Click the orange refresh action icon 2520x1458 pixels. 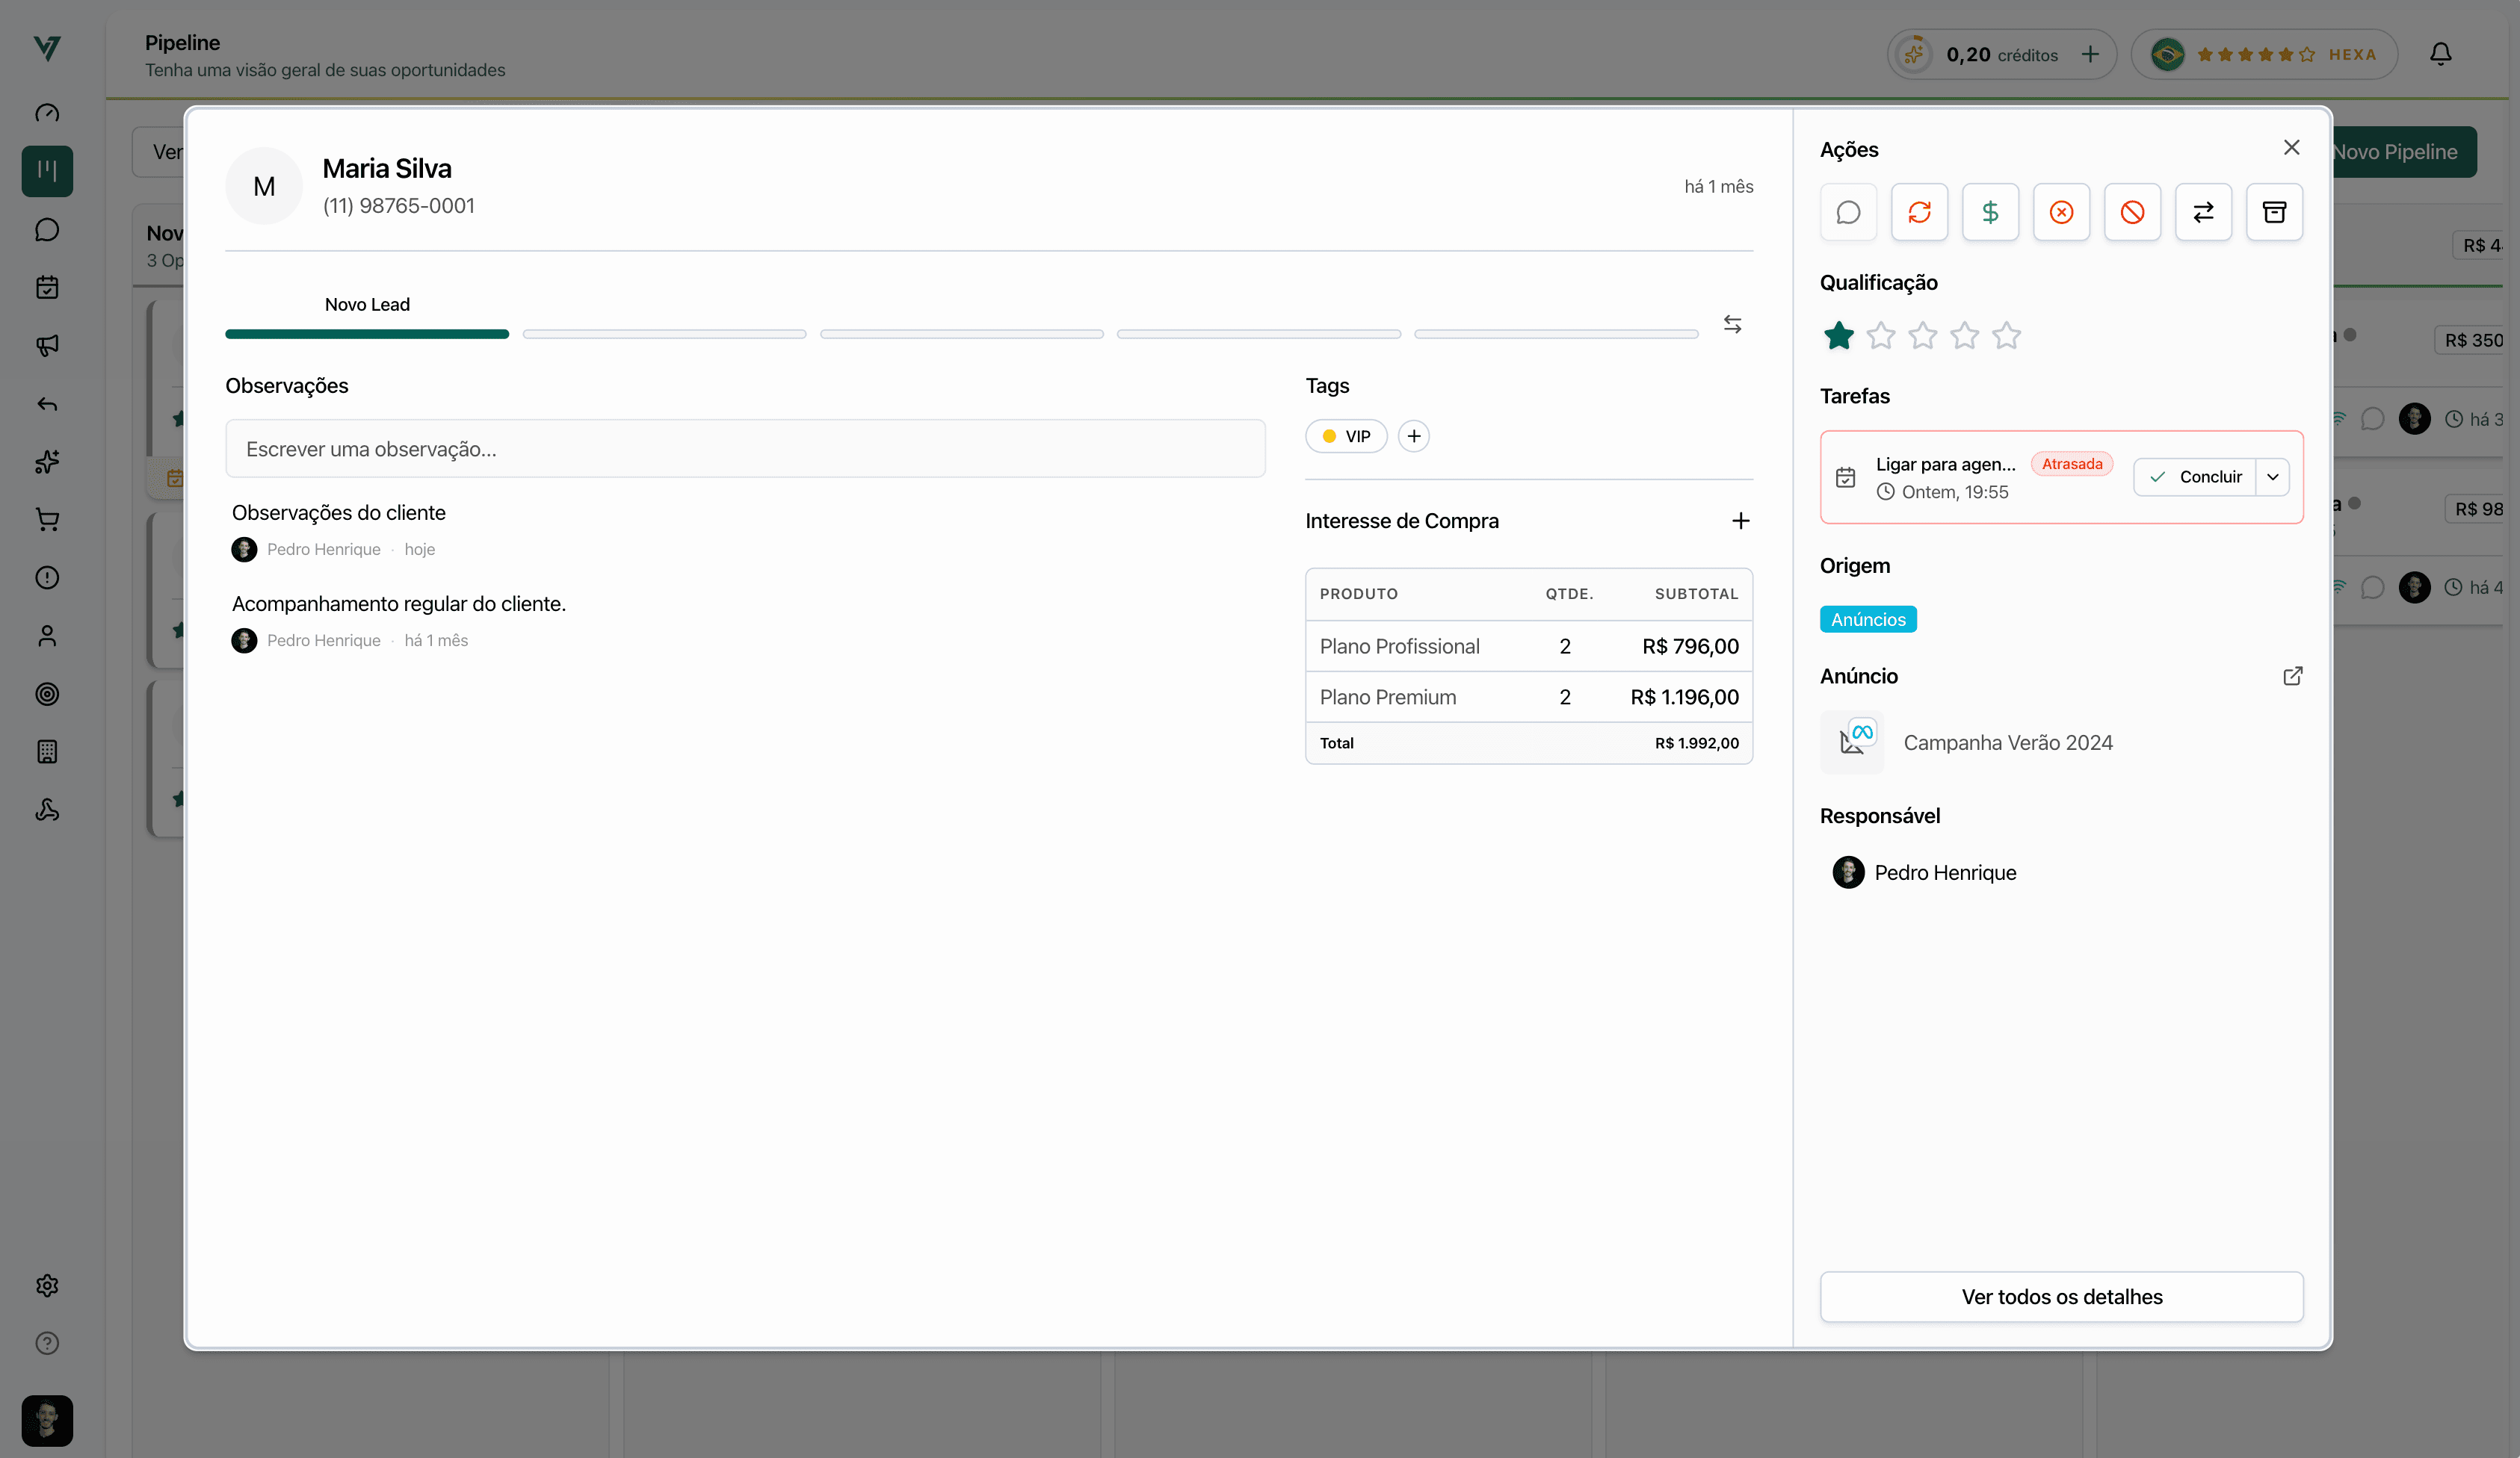click(1919, 212)
